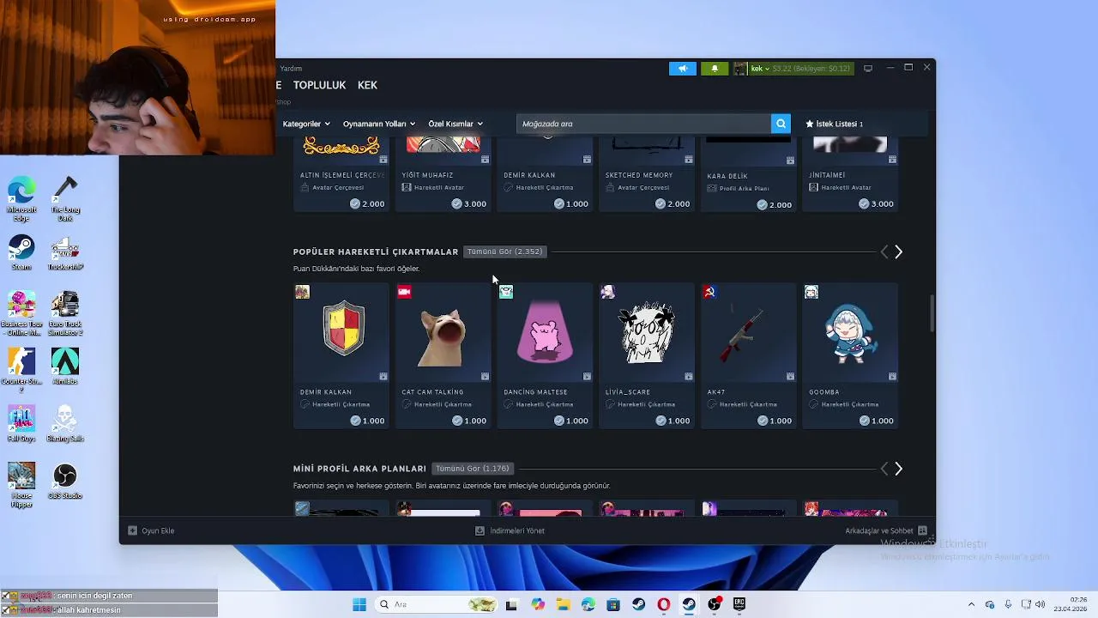Screen dimensions: 1098x618
Task: Open the Goomba sticker thumbnail
Action: pos(850,333)
